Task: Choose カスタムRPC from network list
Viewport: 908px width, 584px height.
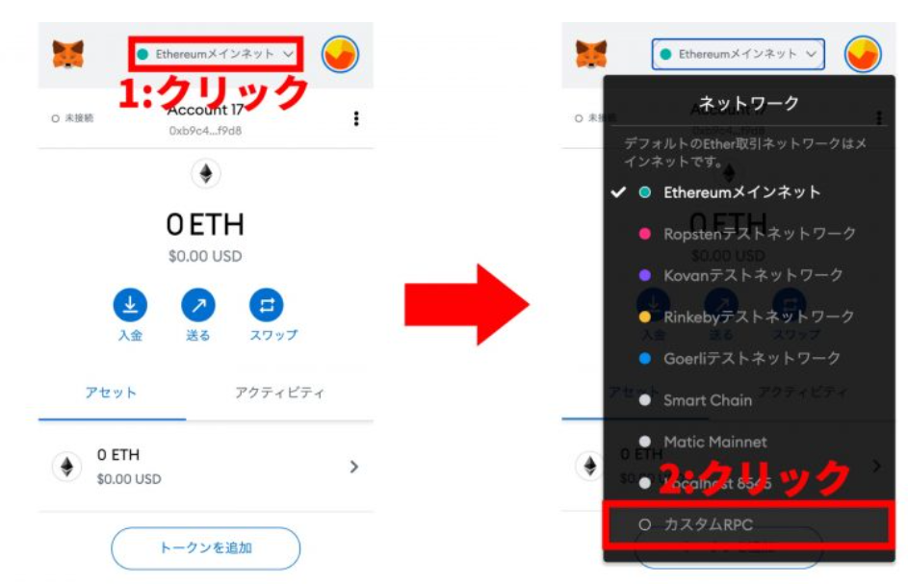Action: pyautogui.click(x=748, y=525)
